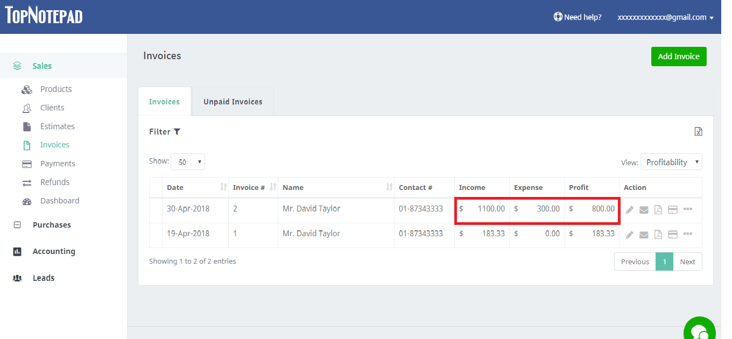Open the account email dropdown menu
Viewport: 732px width, 339px height.
click(666, 17)
